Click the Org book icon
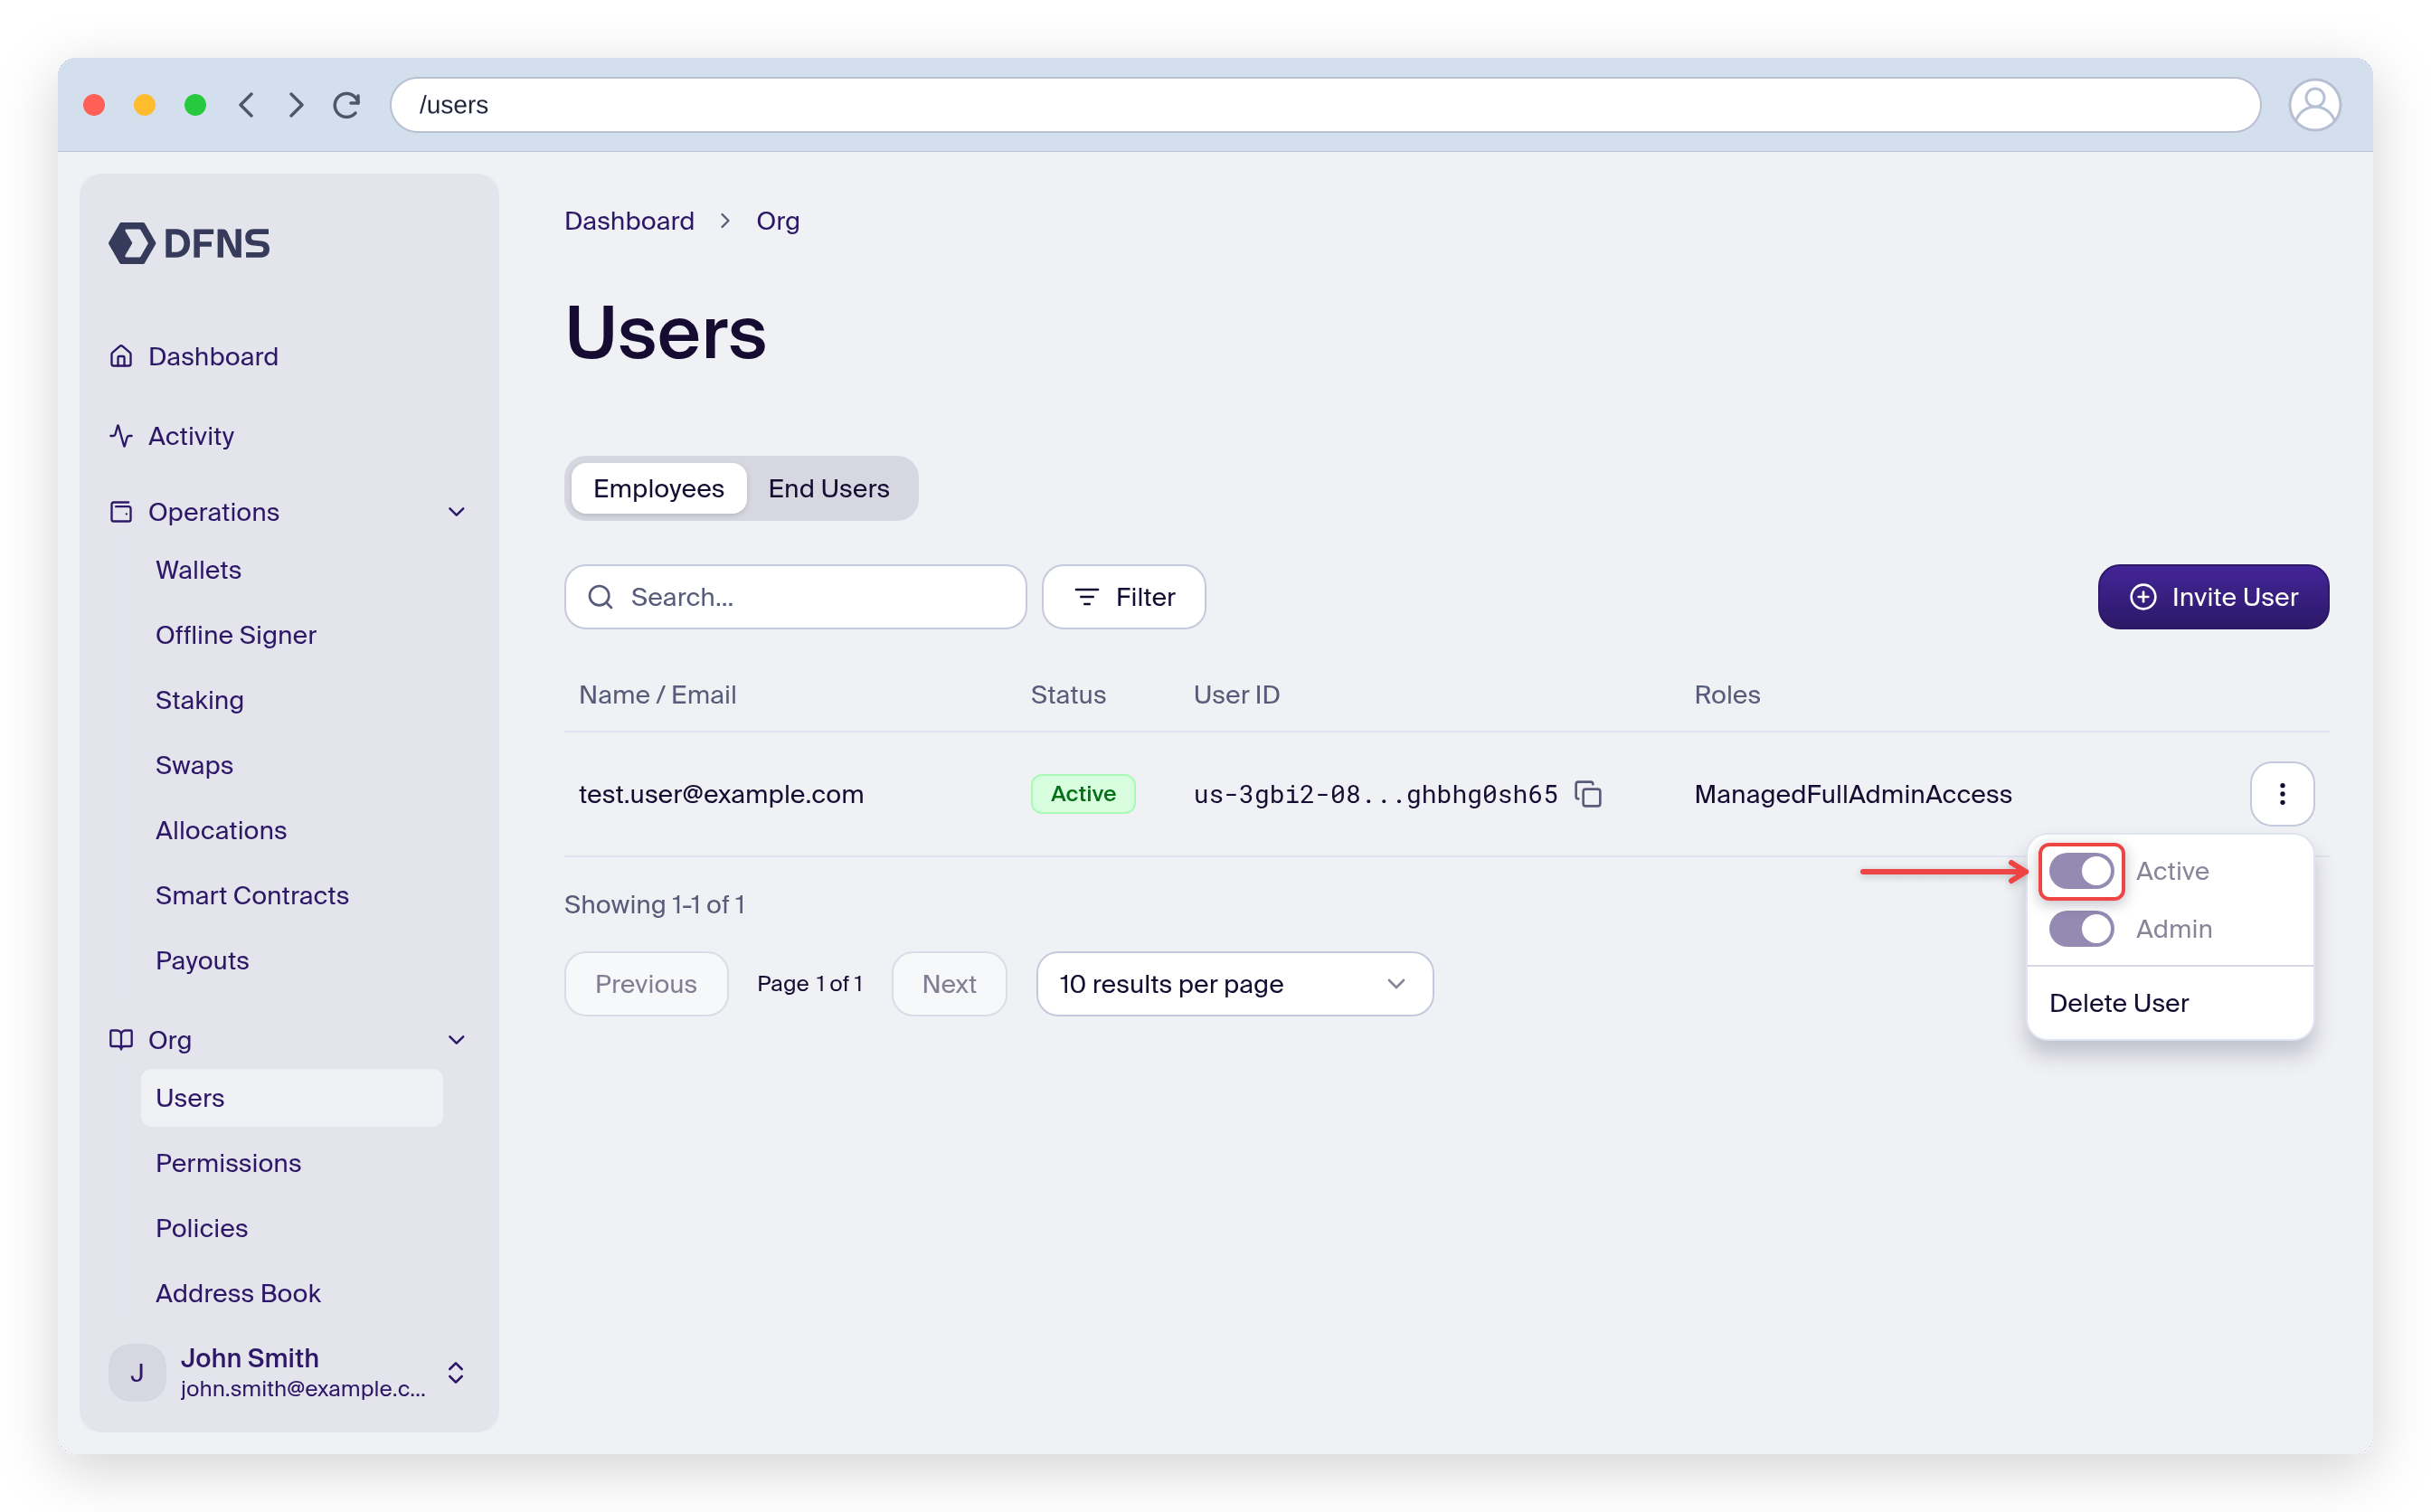2431x1512 pixels. (121, 1040)
